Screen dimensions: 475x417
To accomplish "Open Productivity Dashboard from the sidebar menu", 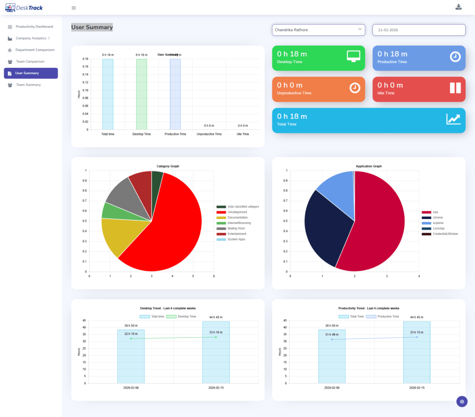I will tap(32, 26).
